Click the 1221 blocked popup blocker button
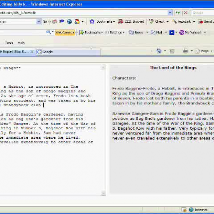This screenshot has height=214, width=214. [x=131, y=21]
